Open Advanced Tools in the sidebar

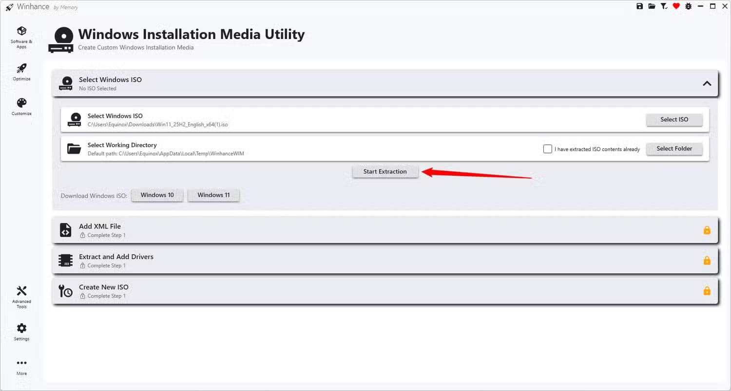[21, 297]
